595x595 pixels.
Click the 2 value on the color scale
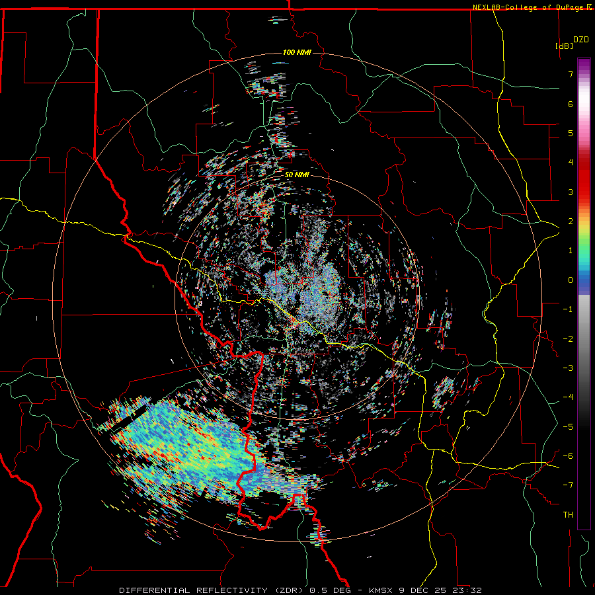[571, 221]
